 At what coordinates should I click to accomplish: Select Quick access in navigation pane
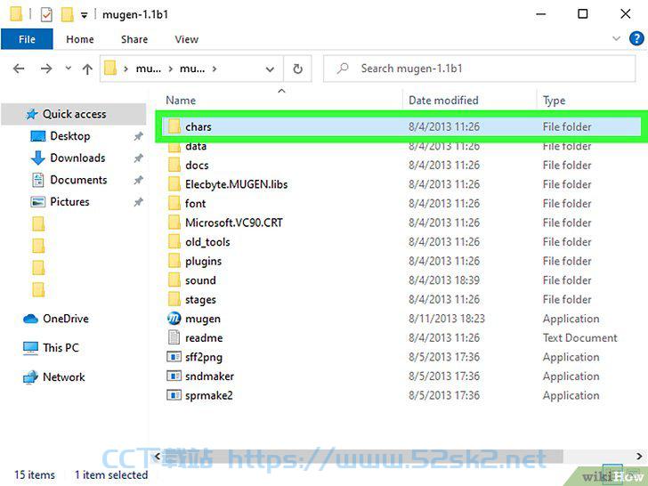click(x=75, y=114)
